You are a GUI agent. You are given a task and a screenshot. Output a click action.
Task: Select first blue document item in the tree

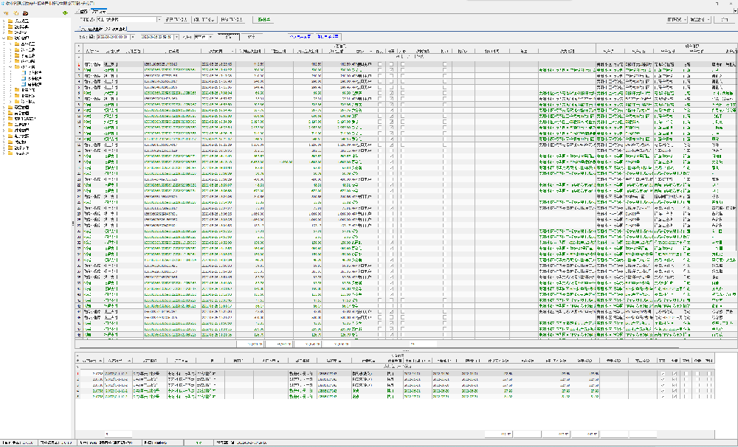click(x=32, y=73)
